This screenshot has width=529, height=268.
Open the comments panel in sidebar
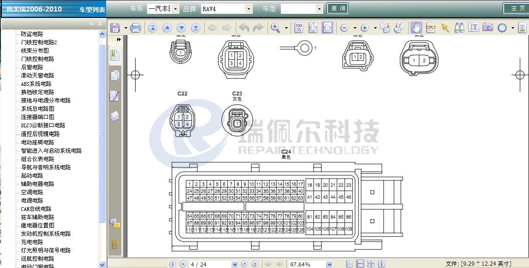point(115,225)
